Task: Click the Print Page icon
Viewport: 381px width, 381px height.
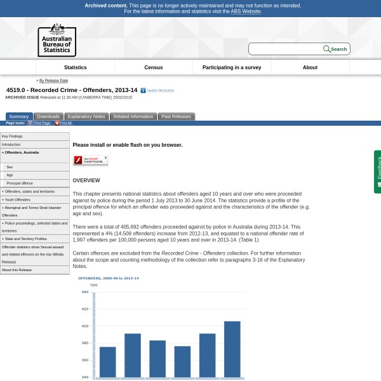Action: click(x=30, y=123)
